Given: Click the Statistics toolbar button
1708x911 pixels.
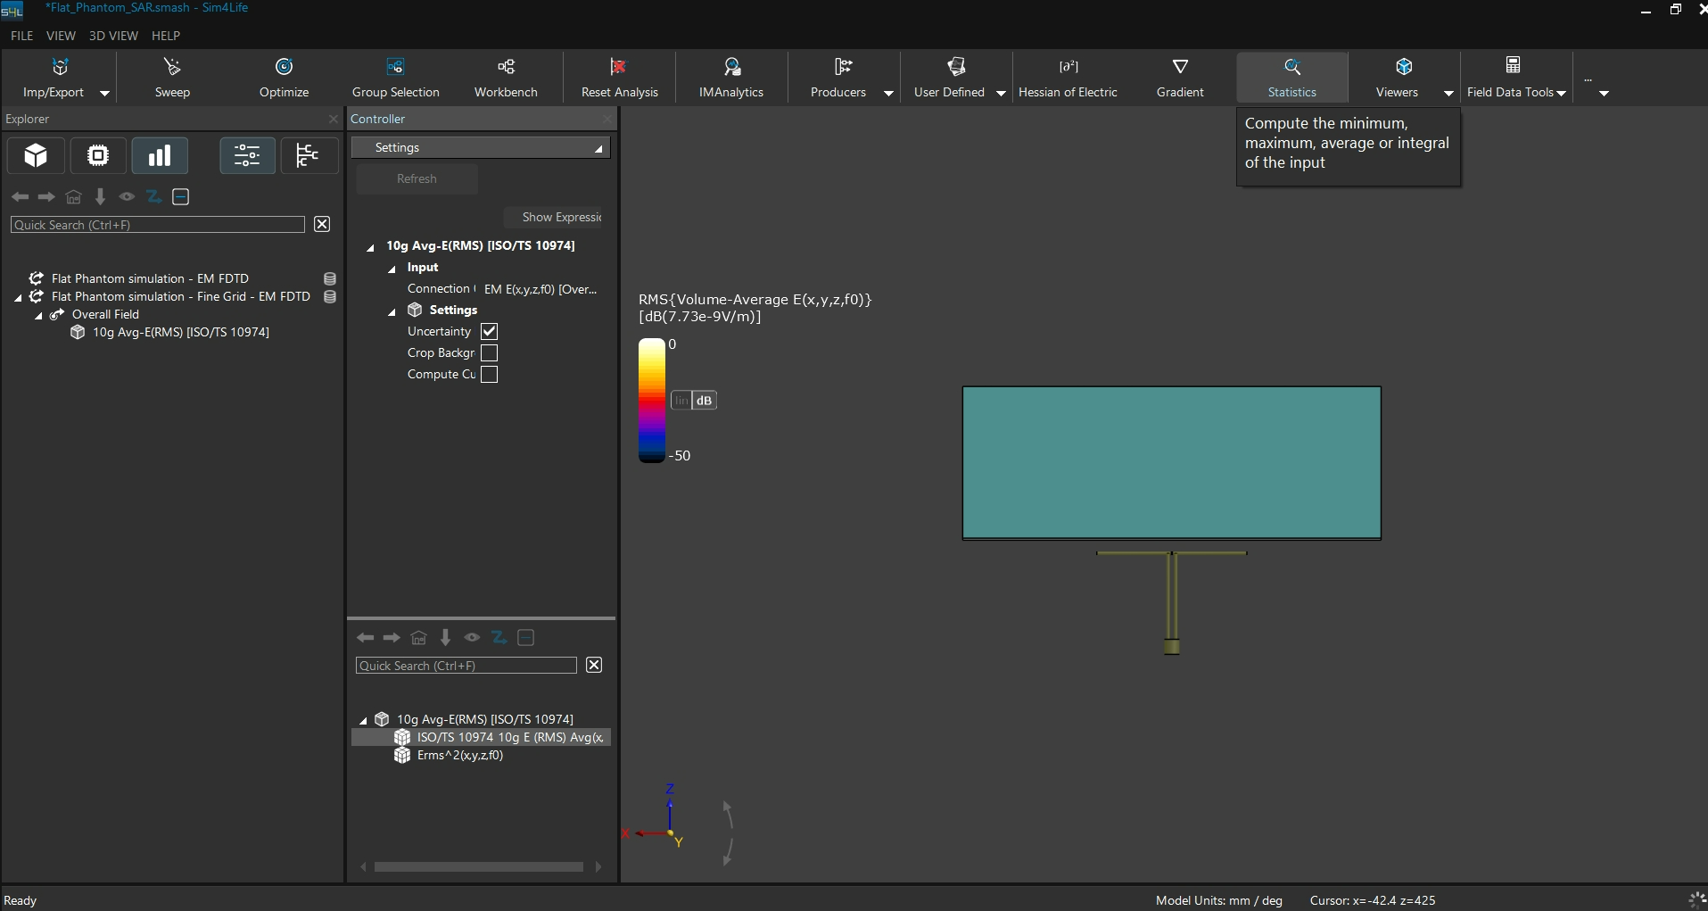Looking at the screenshot, I should coord(1291,78).
